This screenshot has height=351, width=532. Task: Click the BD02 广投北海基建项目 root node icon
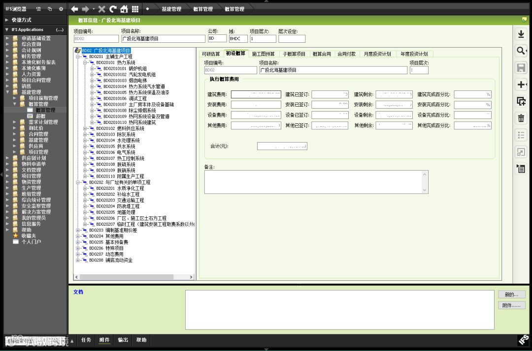78,51
